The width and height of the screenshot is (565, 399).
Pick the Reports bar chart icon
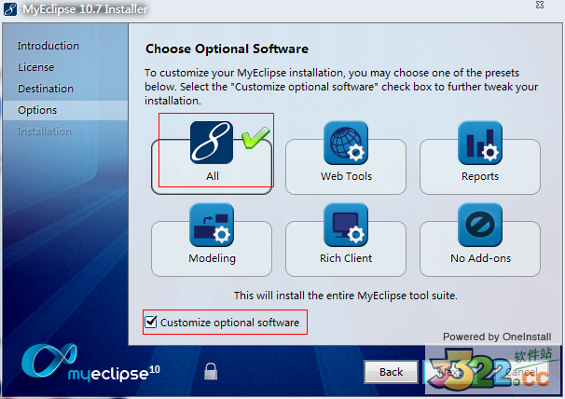pyautogui.click(x=480, y=143)
